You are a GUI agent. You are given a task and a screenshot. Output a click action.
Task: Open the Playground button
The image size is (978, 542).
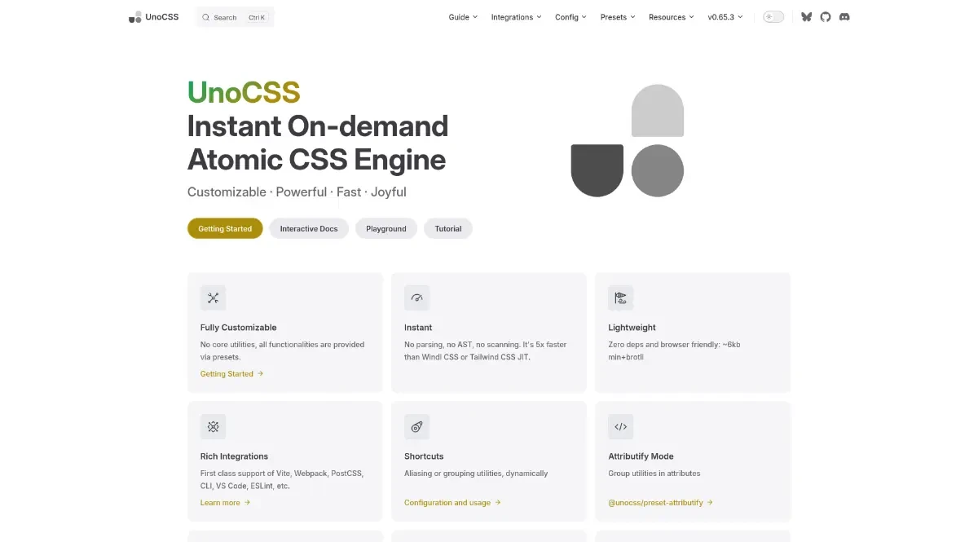pos(385,229)
